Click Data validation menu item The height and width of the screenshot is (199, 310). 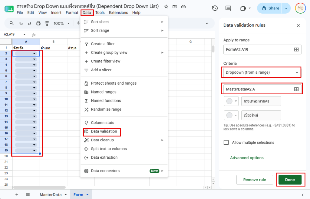[124, 131]
